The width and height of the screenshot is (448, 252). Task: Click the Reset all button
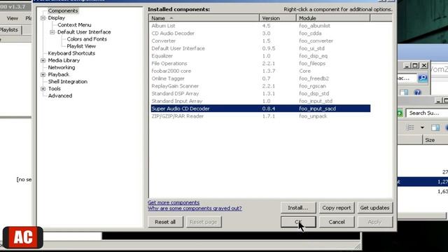pos(165,222)
